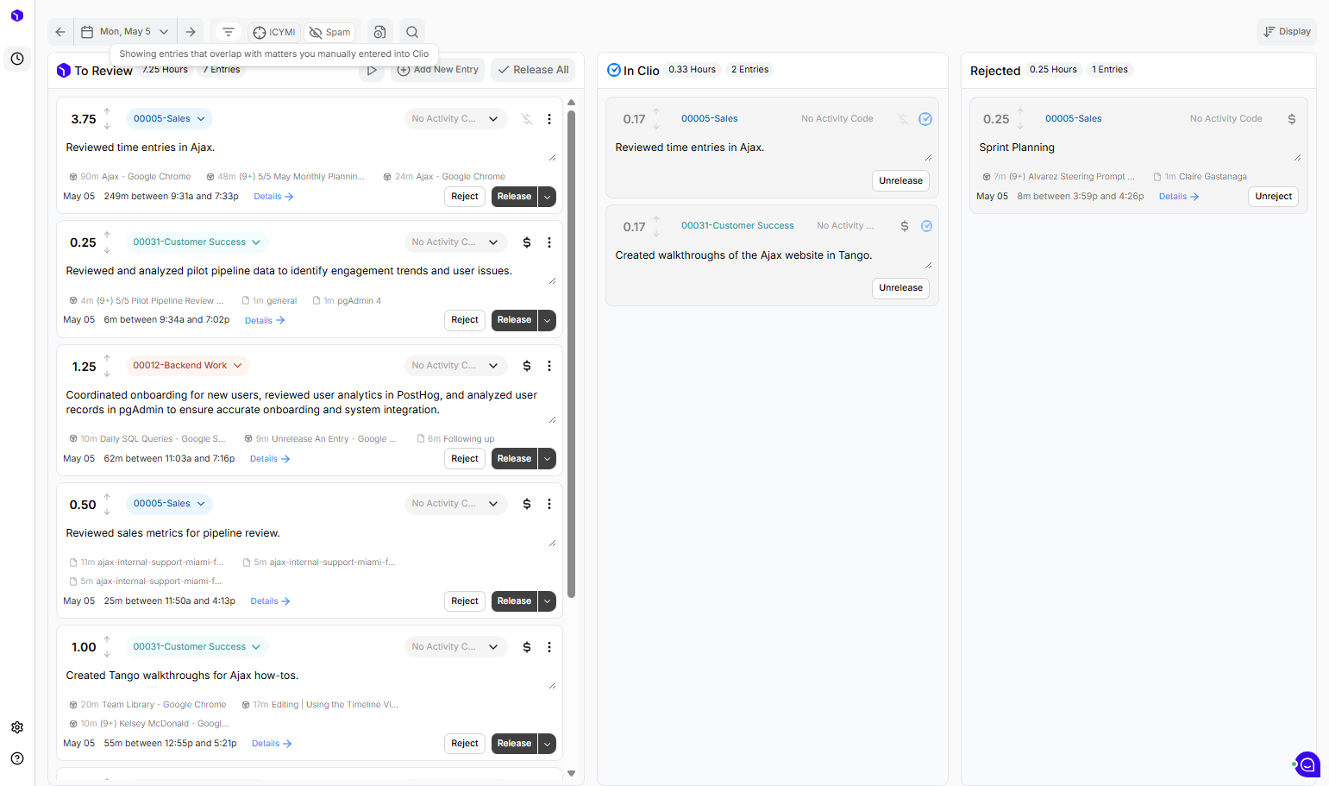This screenshot has height=786, width=1329.
Task: Open settings gear in left sidebar
Action: pyautogui.click(x=17, y=727)
